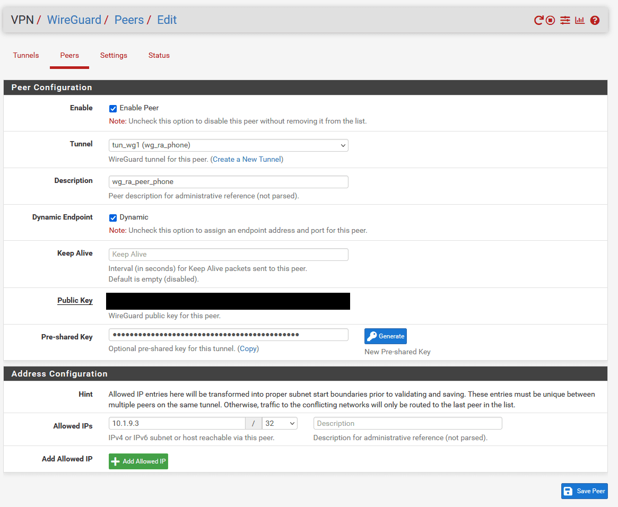Click the "Default is empty (disabled)." text
Image resolution: width=618 pixels, height=507 pixels.
[x=153, y=279]
